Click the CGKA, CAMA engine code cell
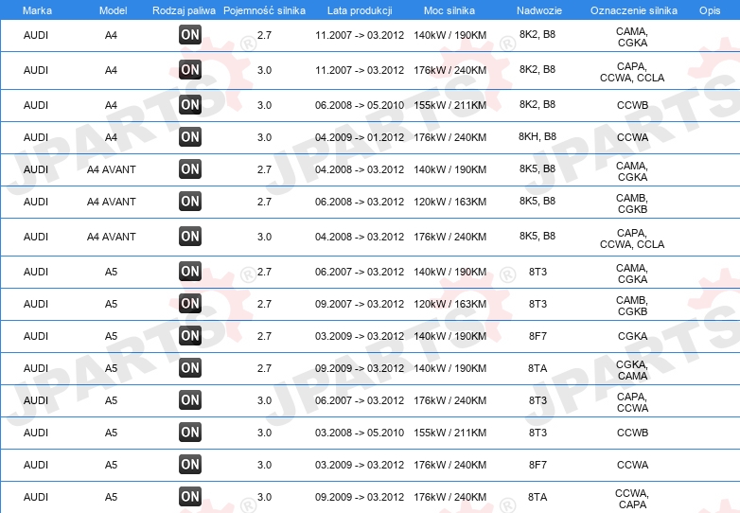 click(632, 370)
